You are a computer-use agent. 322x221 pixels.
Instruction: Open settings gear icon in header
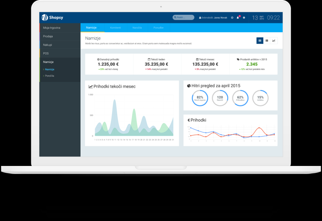click(244, 18)
